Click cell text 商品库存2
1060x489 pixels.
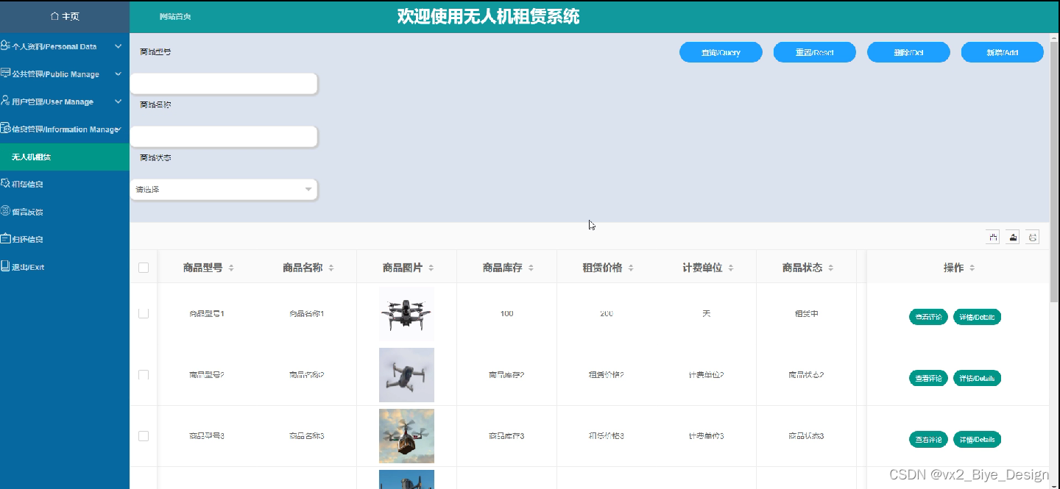[506, 375]
